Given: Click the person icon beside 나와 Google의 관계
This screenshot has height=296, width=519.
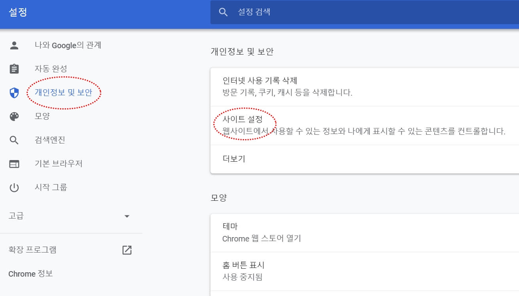Looking at the screenshot, I should 14,45.
